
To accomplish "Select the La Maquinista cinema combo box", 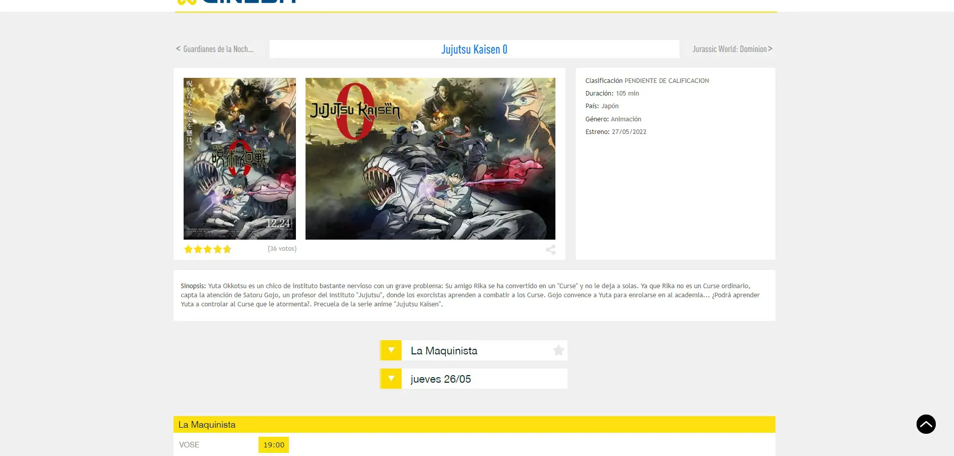I will 474,350.
